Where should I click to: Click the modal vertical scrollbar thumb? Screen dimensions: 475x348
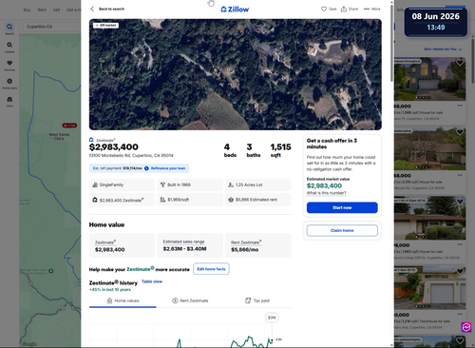point(392,43)
